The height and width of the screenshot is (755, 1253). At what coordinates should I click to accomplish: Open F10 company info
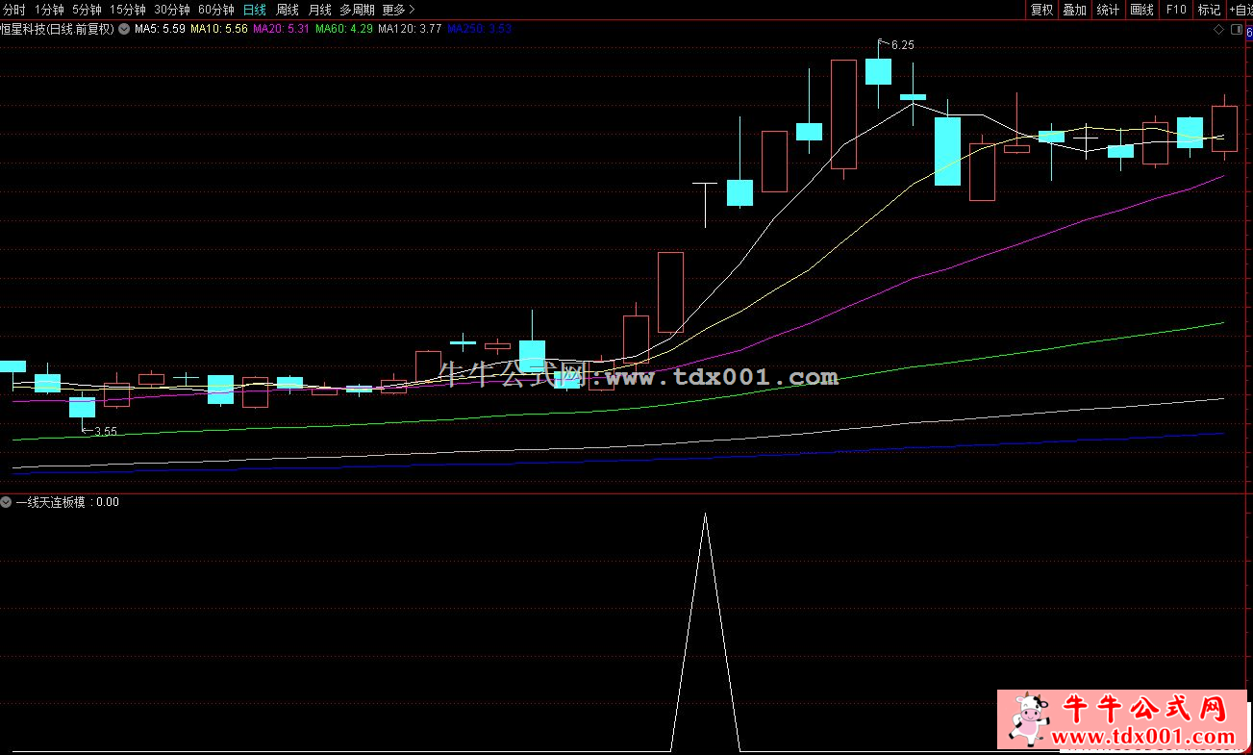[x=1176, y=10]
